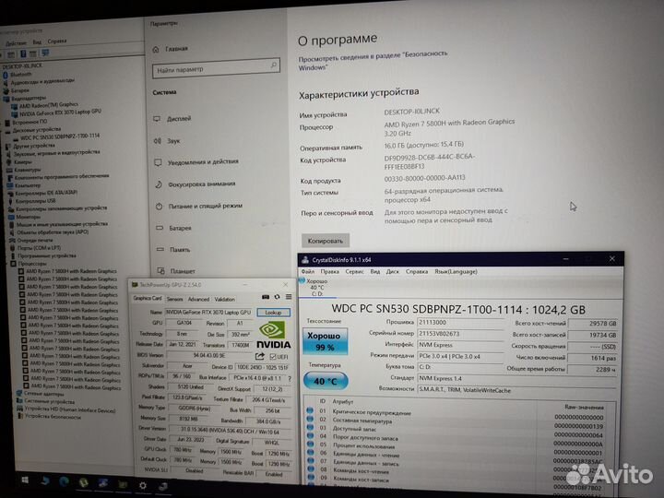Open Graphics Card tab in GPU-Z
Viewport: 664px width, 498px height.
(148, 298)
